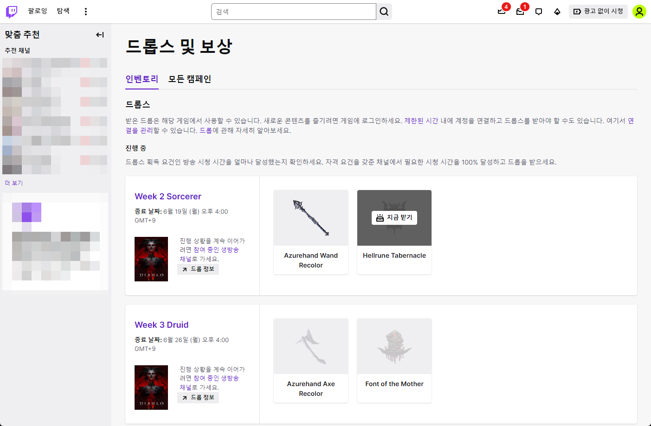Image resolution: width=651 pixels, height=426 pixels.
Task: Open the green user avatar menu
Action: [x=639, y=12]
